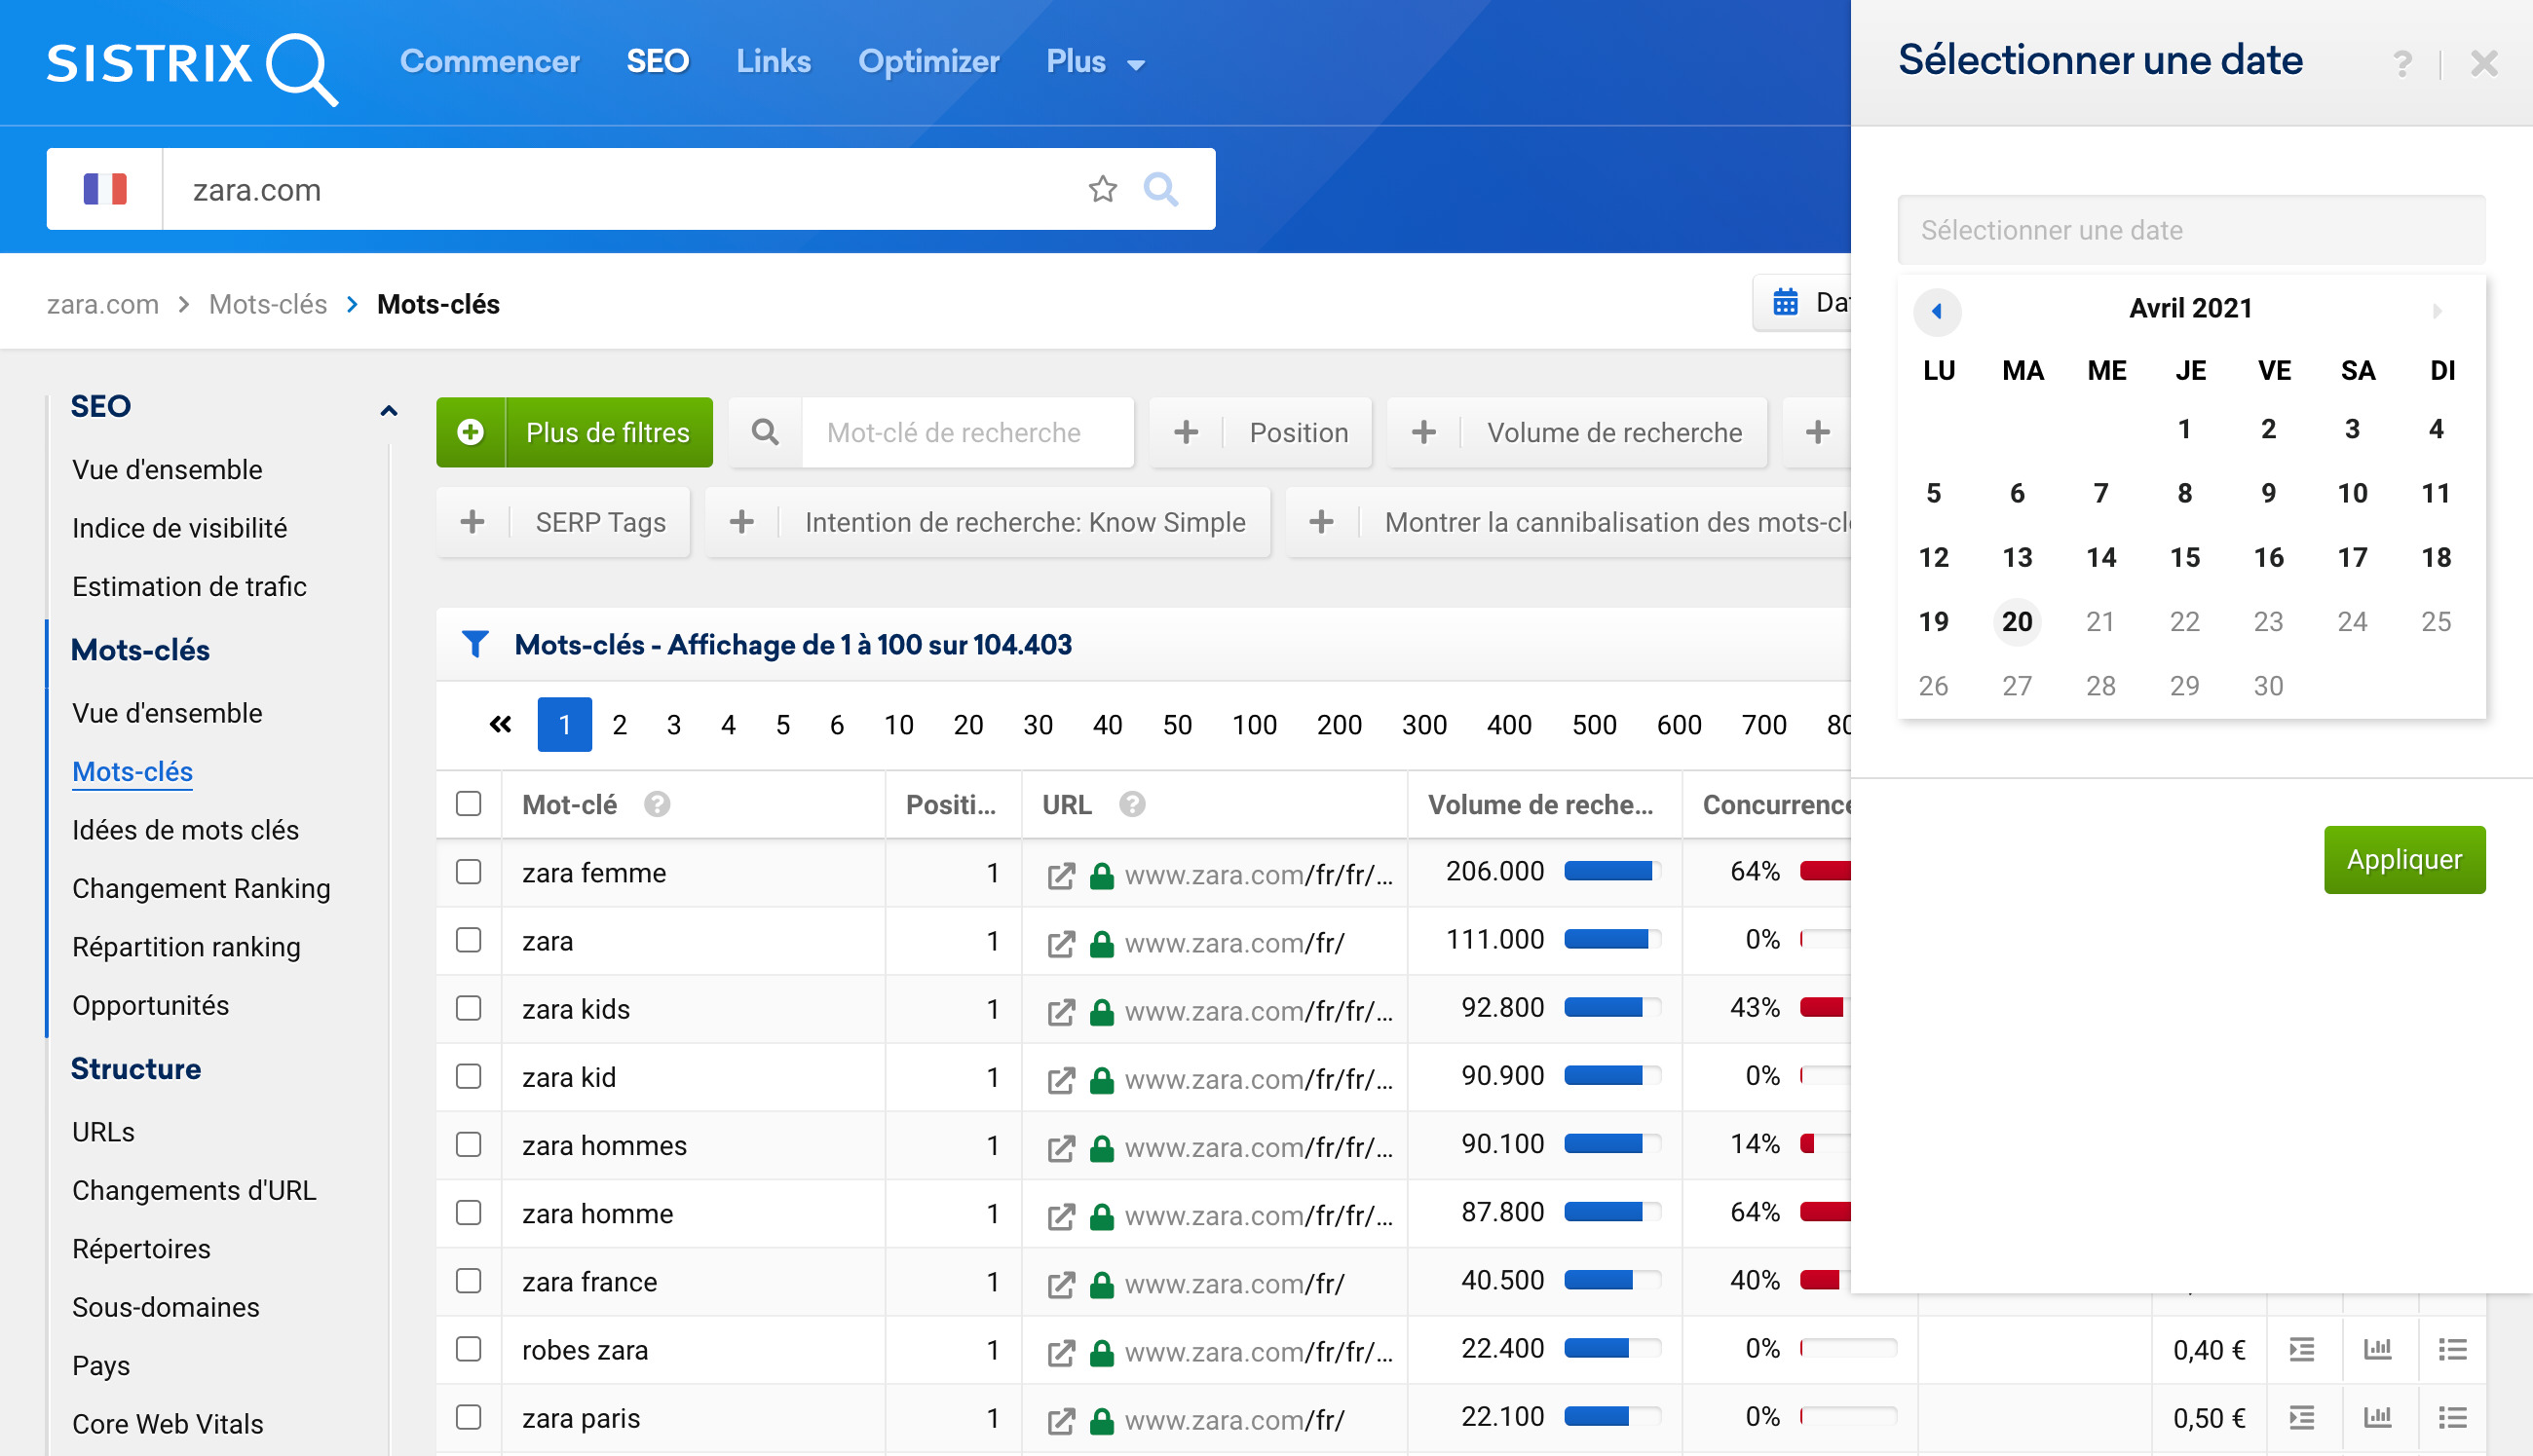The width and height of the screenshot is (2533, 1456).
Task: Click the bullet list icon in zara paris row
Action: (2453, 1418)
